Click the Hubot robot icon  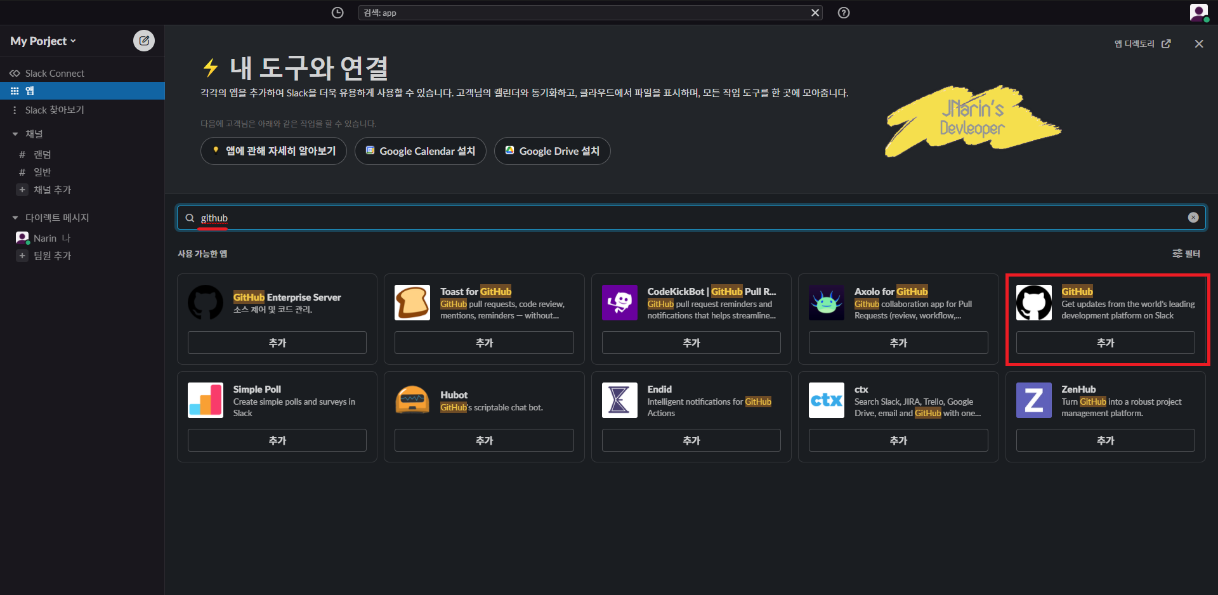pyautogui.click(x=412, y=400)
